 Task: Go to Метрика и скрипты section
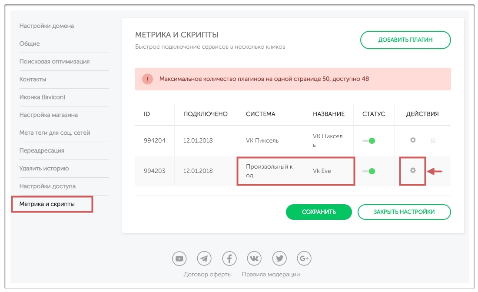47,204
